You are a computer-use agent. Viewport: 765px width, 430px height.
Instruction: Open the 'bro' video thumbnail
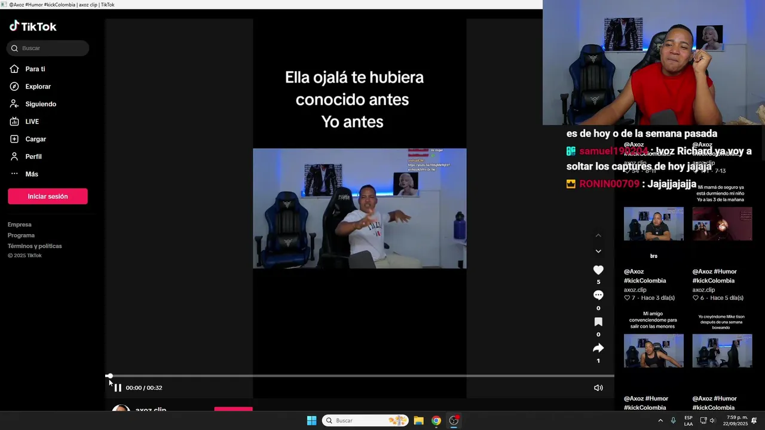coord(654,224)
